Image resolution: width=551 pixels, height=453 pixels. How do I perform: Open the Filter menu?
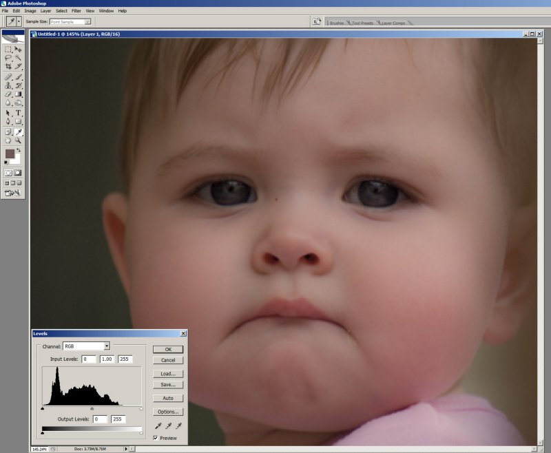click(x=76, y=11)
